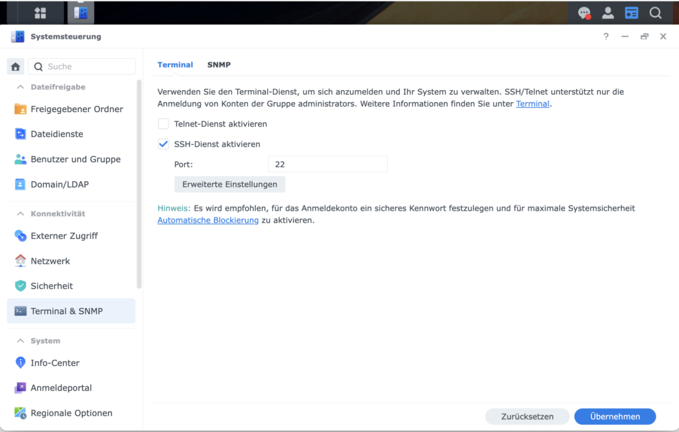The height and width of the screenshot is (432, 679).
Task: Click the Benutzer und Gruppe icon
Action: click(x=21, y=159)
